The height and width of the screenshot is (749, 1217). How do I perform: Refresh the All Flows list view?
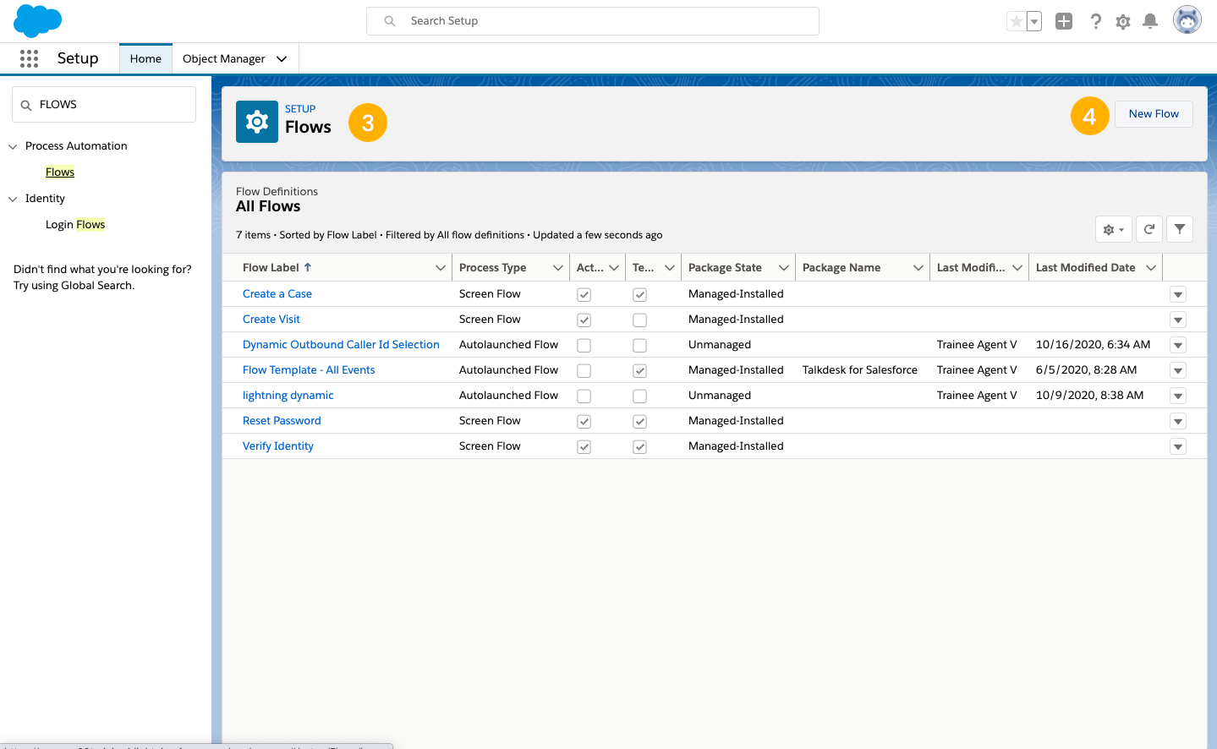(1148, 228)
